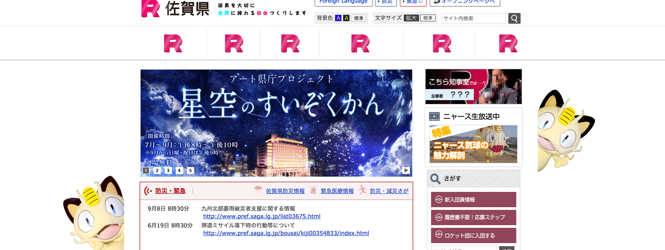
Task: Select the text 九州北部豪雨被災者支援に関する情報
Action: [248, 208]
